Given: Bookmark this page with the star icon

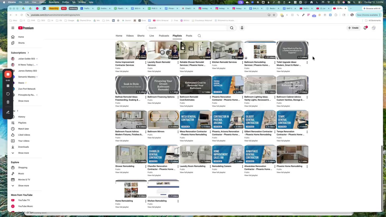Looking at the screenshot, I should coord(274,15).
